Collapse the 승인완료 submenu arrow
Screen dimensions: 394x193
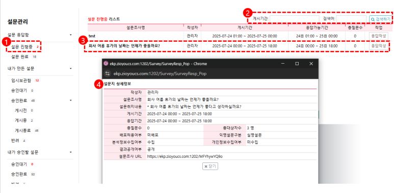71,100
